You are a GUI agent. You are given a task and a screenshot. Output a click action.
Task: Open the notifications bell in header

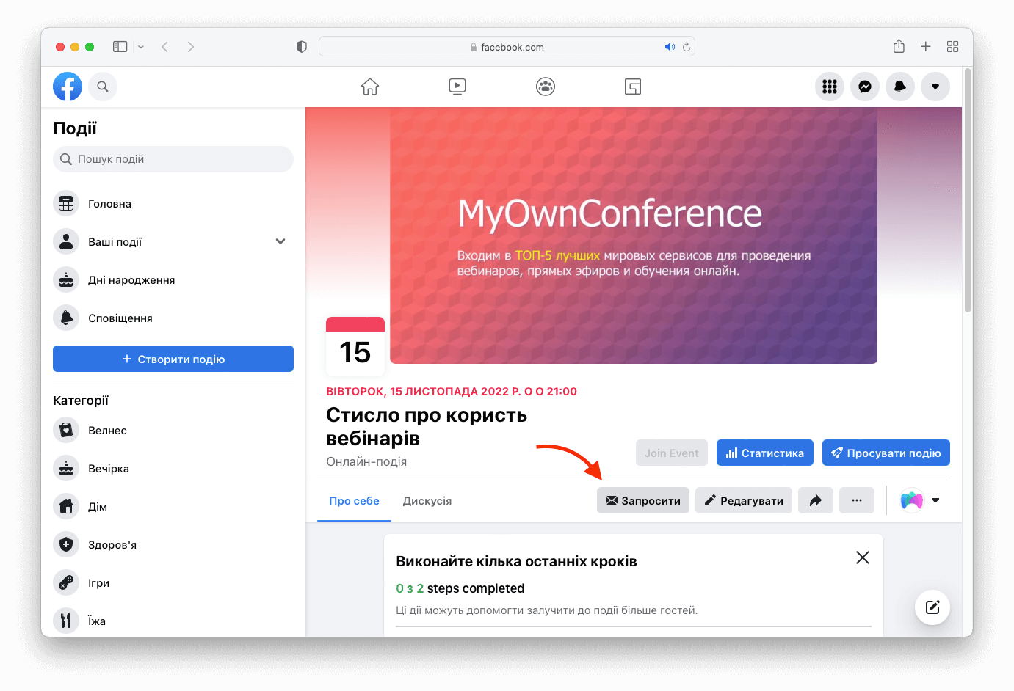900,87
